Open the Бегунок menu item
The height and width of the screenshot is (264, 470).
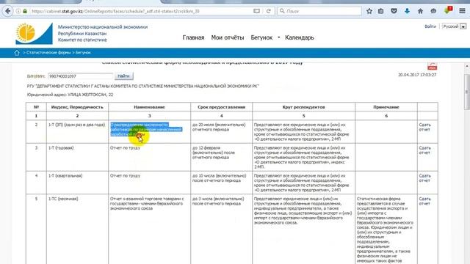click(x=261, y=37)
